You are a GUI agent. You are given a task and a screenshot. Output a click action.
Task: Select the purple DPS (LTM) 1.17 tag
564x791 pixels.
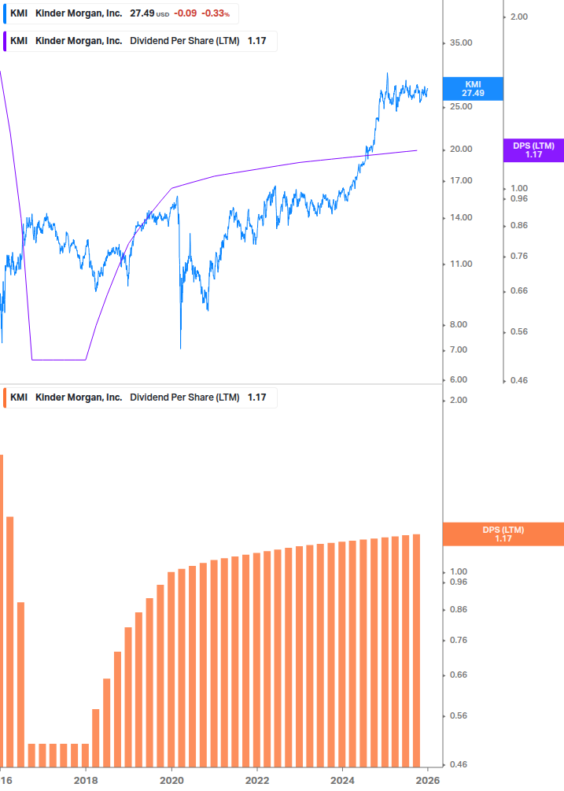[534, 150]
